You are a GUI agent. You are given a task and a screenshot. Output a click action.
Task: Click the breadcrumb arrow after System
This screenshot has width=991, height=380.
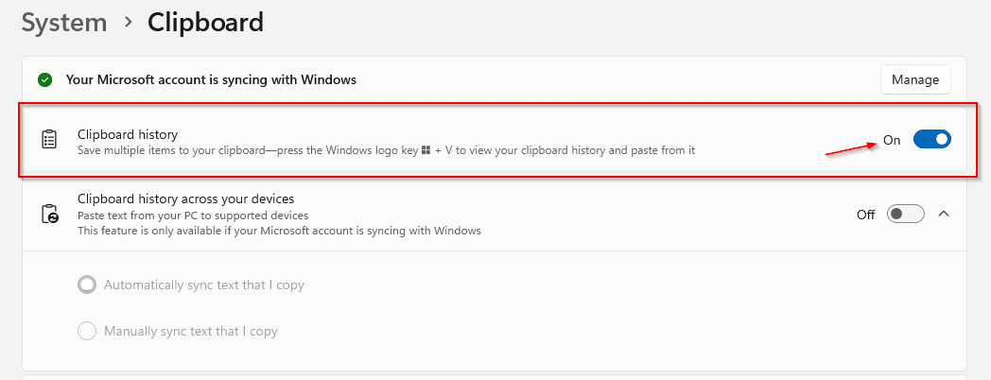(x=129, y=22)
